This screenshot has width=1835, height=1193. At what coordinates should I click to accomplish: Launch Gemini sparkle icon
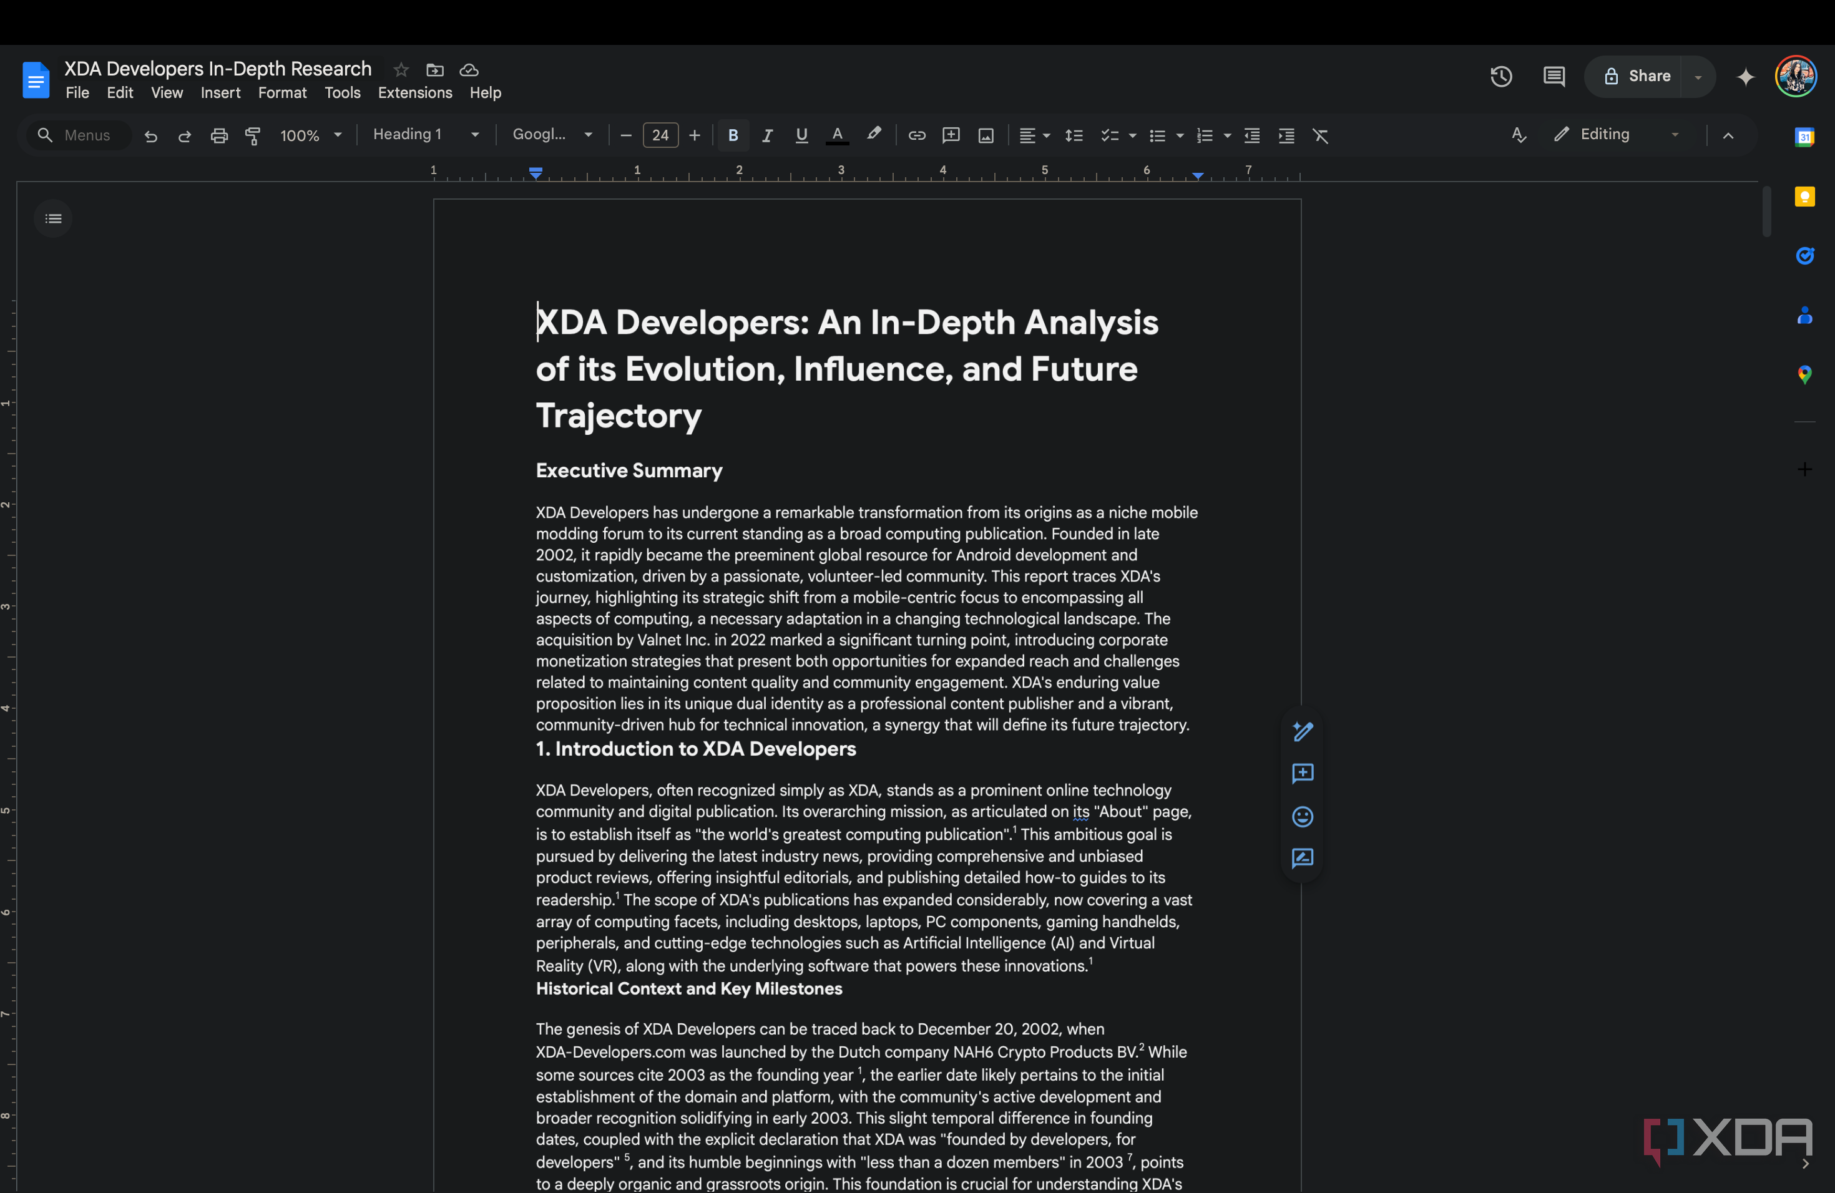1746,76
